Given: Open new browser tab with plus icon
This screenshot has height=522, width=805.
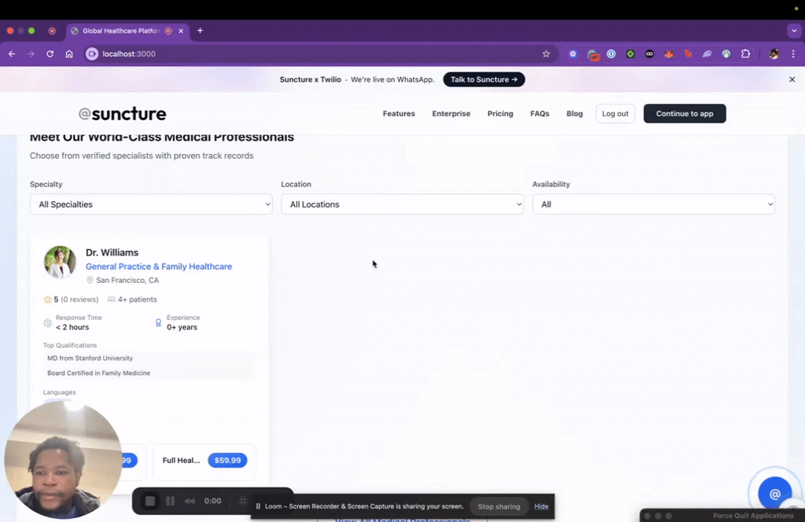Looking at the screenshot, I should pos(200,31).
